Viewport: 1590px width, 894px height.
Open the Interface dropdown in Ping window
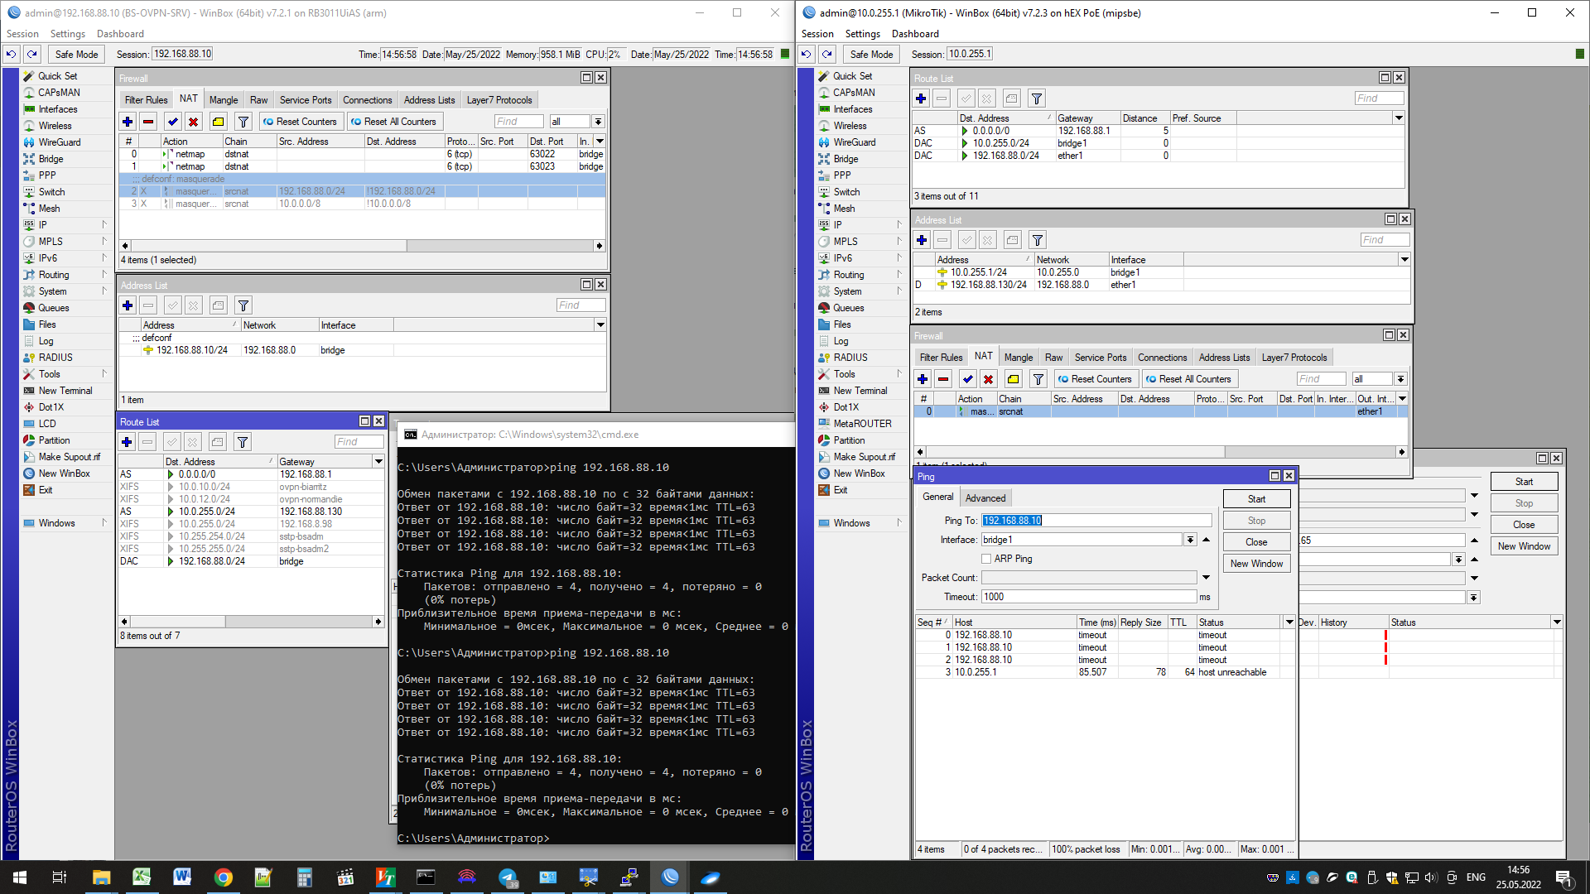pos(1190,540)
